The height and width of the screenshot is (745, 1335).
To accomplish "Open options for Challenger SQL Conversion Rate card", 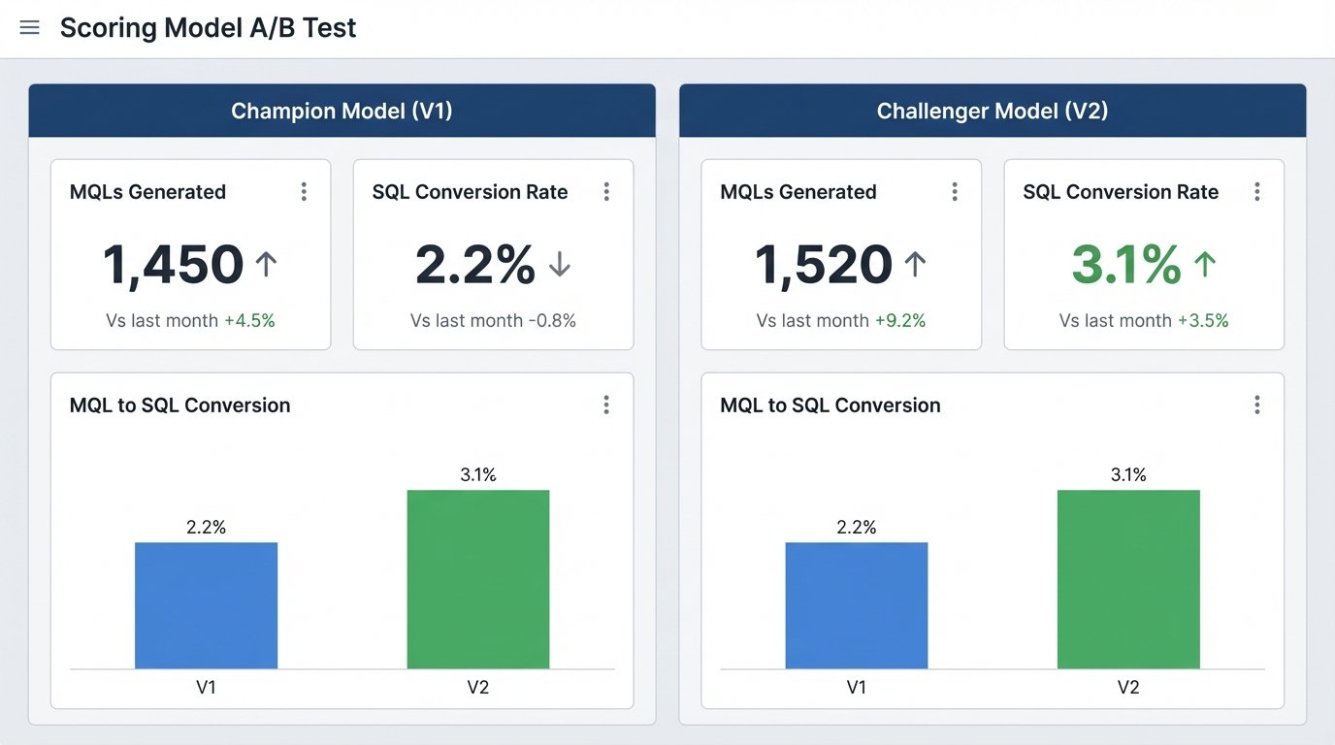I will pos(1256,191).
